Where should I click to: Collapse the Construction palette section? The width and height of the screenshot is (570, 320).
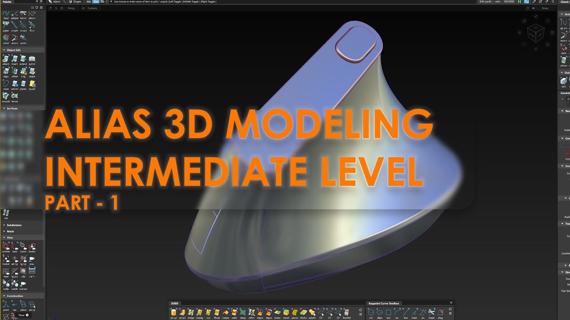4,296
